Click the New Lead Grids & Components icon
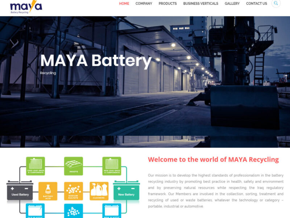290x218 pixels. tap(112, 166)
